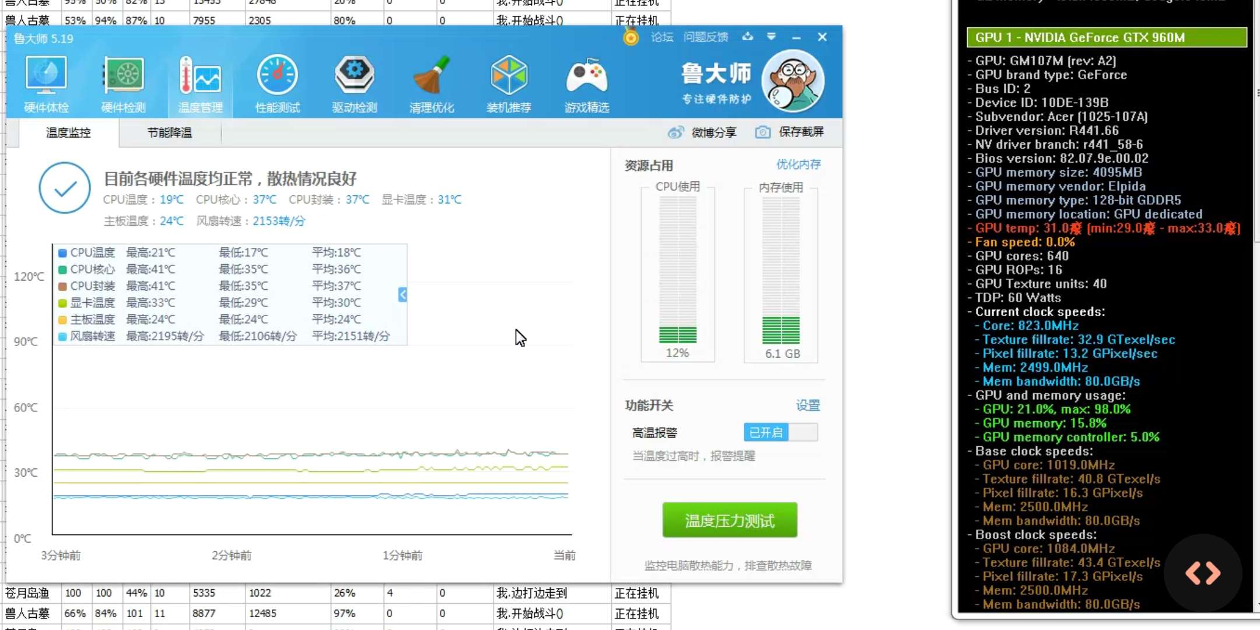Click the CPU使用 usage bar
Image resolution: width=1260 pixels, height=630 pixels.
pos(678,269)
